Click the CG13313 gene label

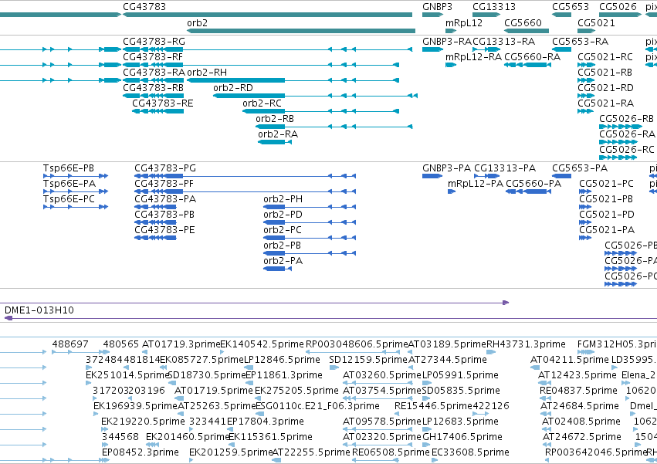494,7
